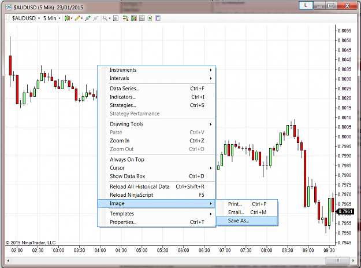Screen dimensions: 361x268
Task: Click the 0.7961 current price marker
Action: point(345,211)
